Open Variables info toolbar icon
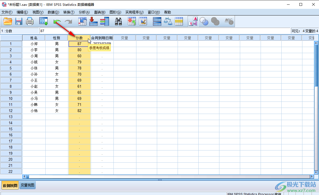Image resolution: width=319 pixels, height=195 pixels. click(105, 21)
